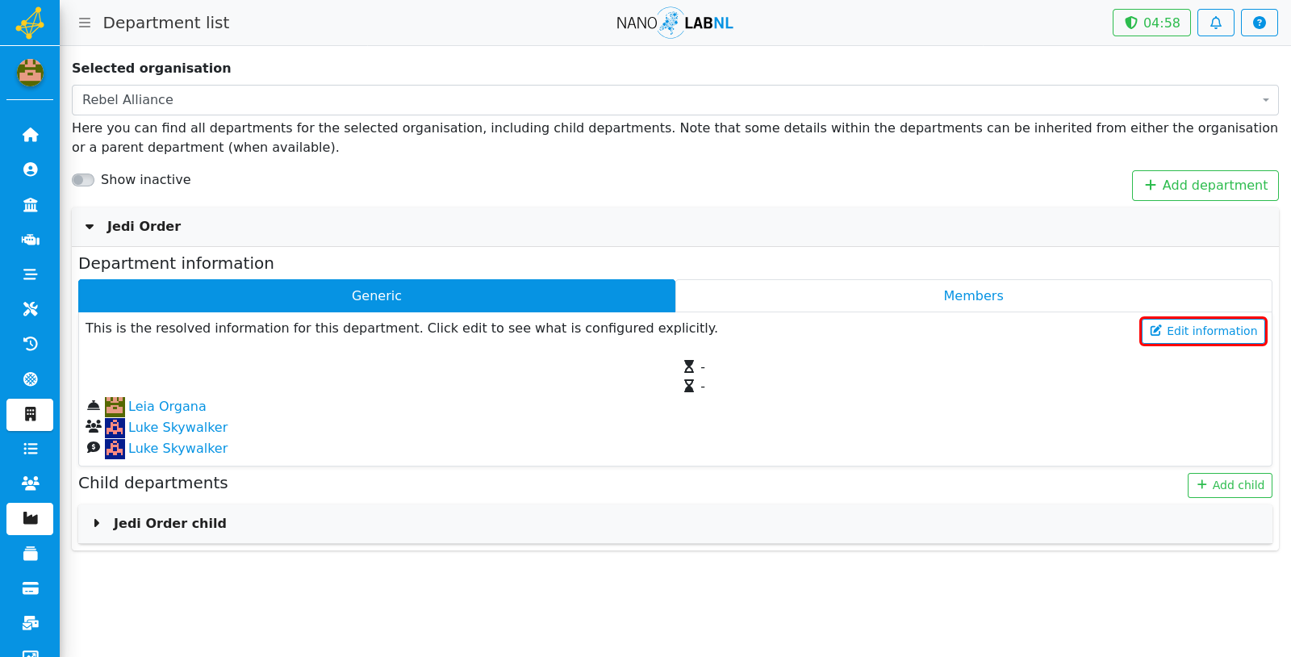Open the bank building icon in the sidebar

pos(30,205)
